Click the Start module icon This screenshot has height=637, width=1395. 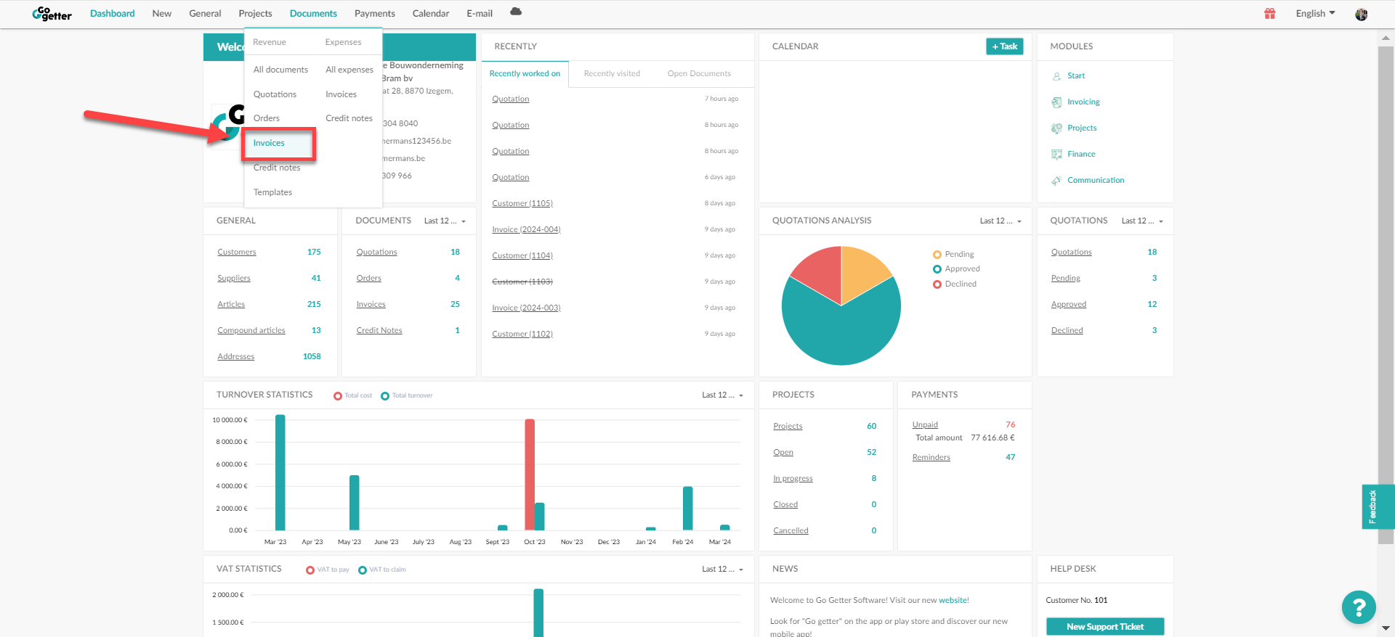[x=1056, y=75]
